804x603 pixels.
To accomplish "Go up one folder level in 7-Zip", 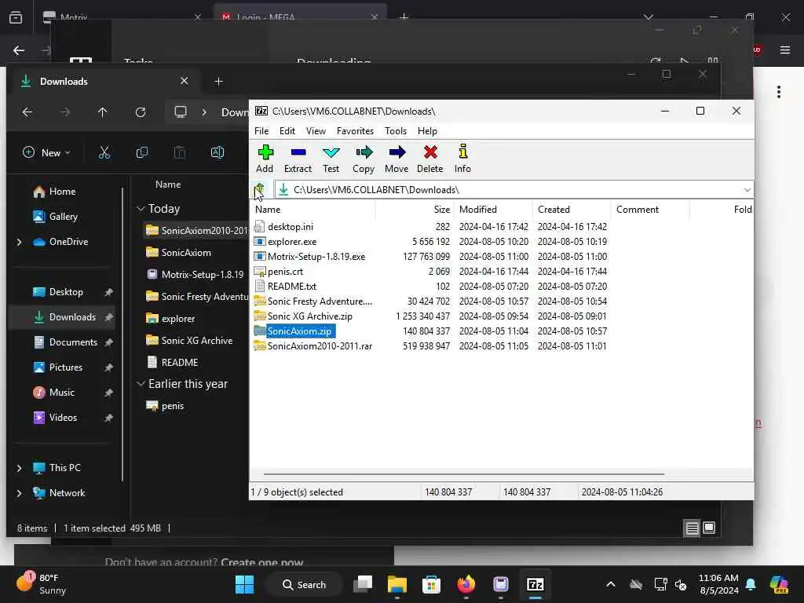I will click(259, 190).
